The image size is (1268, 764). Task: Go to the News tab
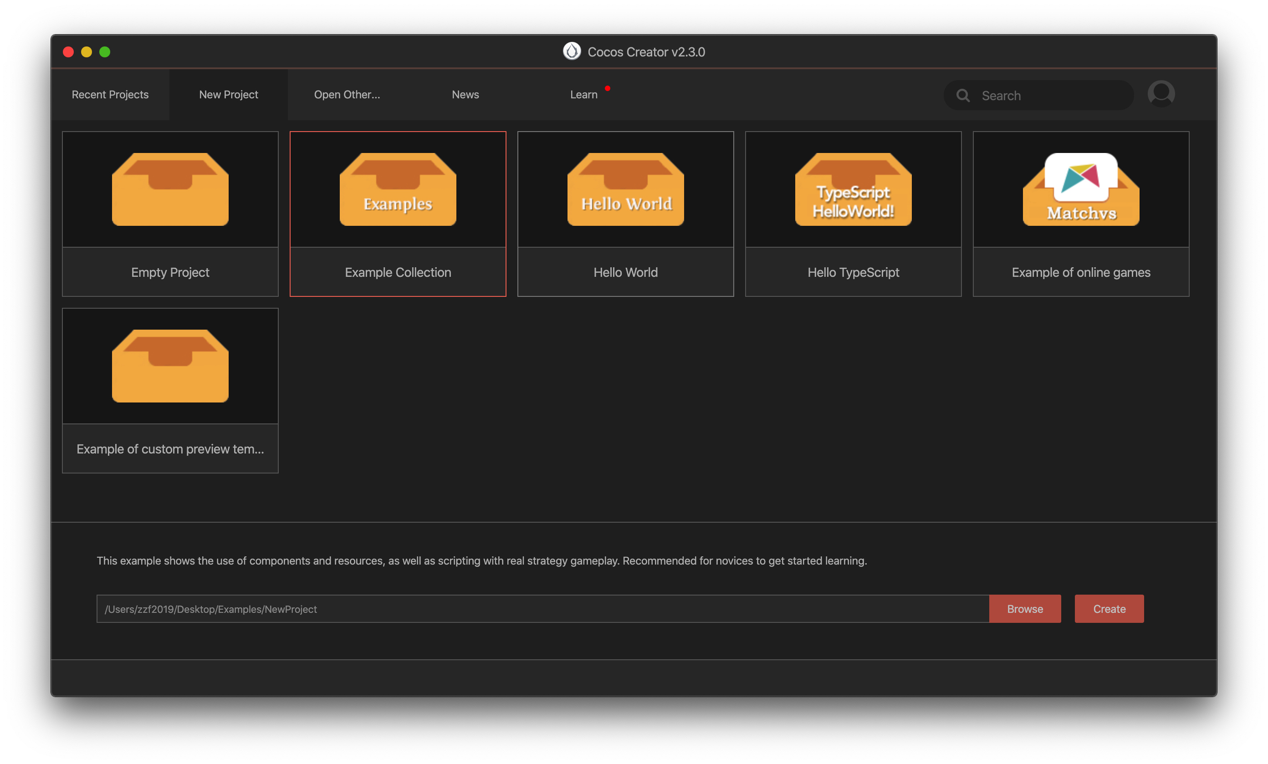click(x=465, y=95)
